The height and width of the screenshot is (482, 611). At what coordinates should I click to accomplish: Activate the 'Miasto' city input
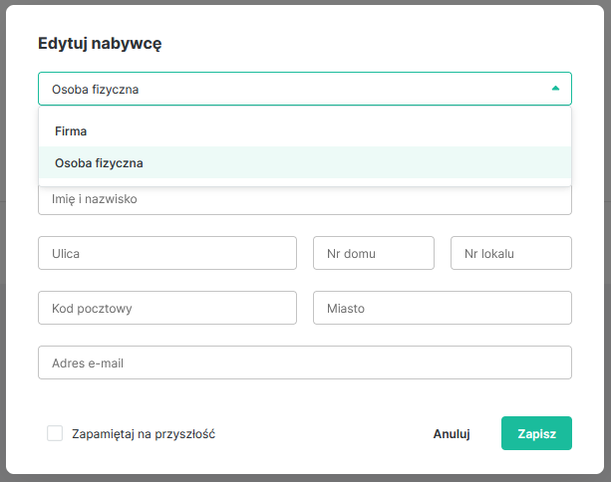(443, 308)
